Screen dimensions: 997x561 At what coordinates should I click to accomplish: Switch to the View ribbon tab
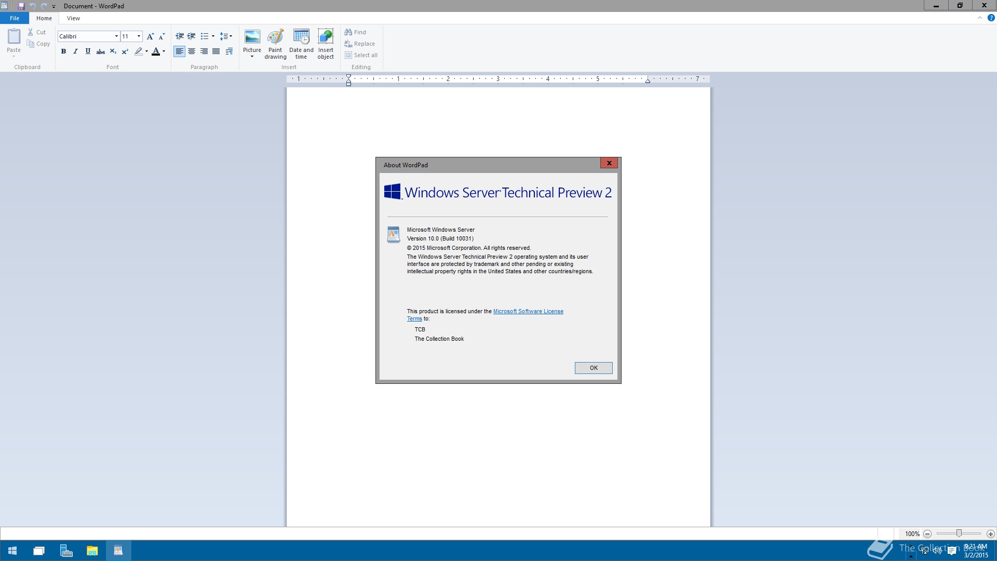[73, 18]
